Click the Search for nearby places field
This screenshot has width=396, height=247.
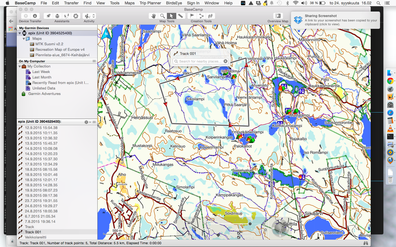(x=200, y=61)
